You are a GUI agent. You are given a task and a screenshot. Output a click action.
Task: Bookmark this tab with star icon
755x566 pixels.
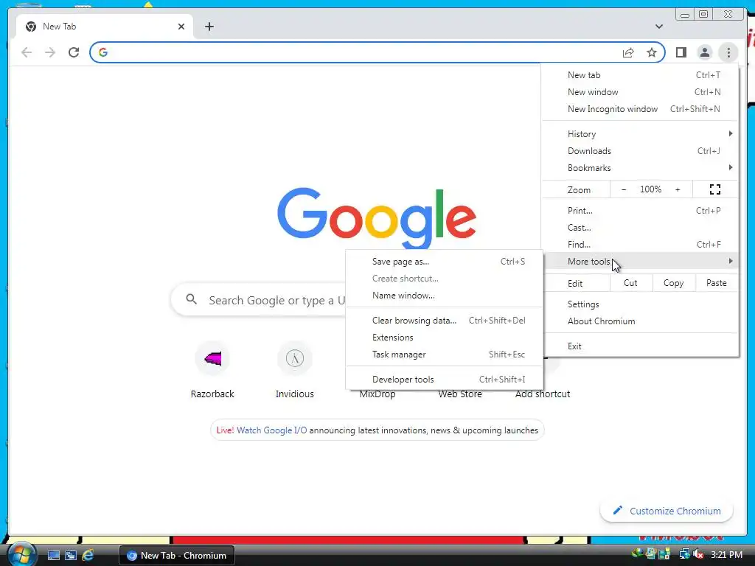pos(652,52)
